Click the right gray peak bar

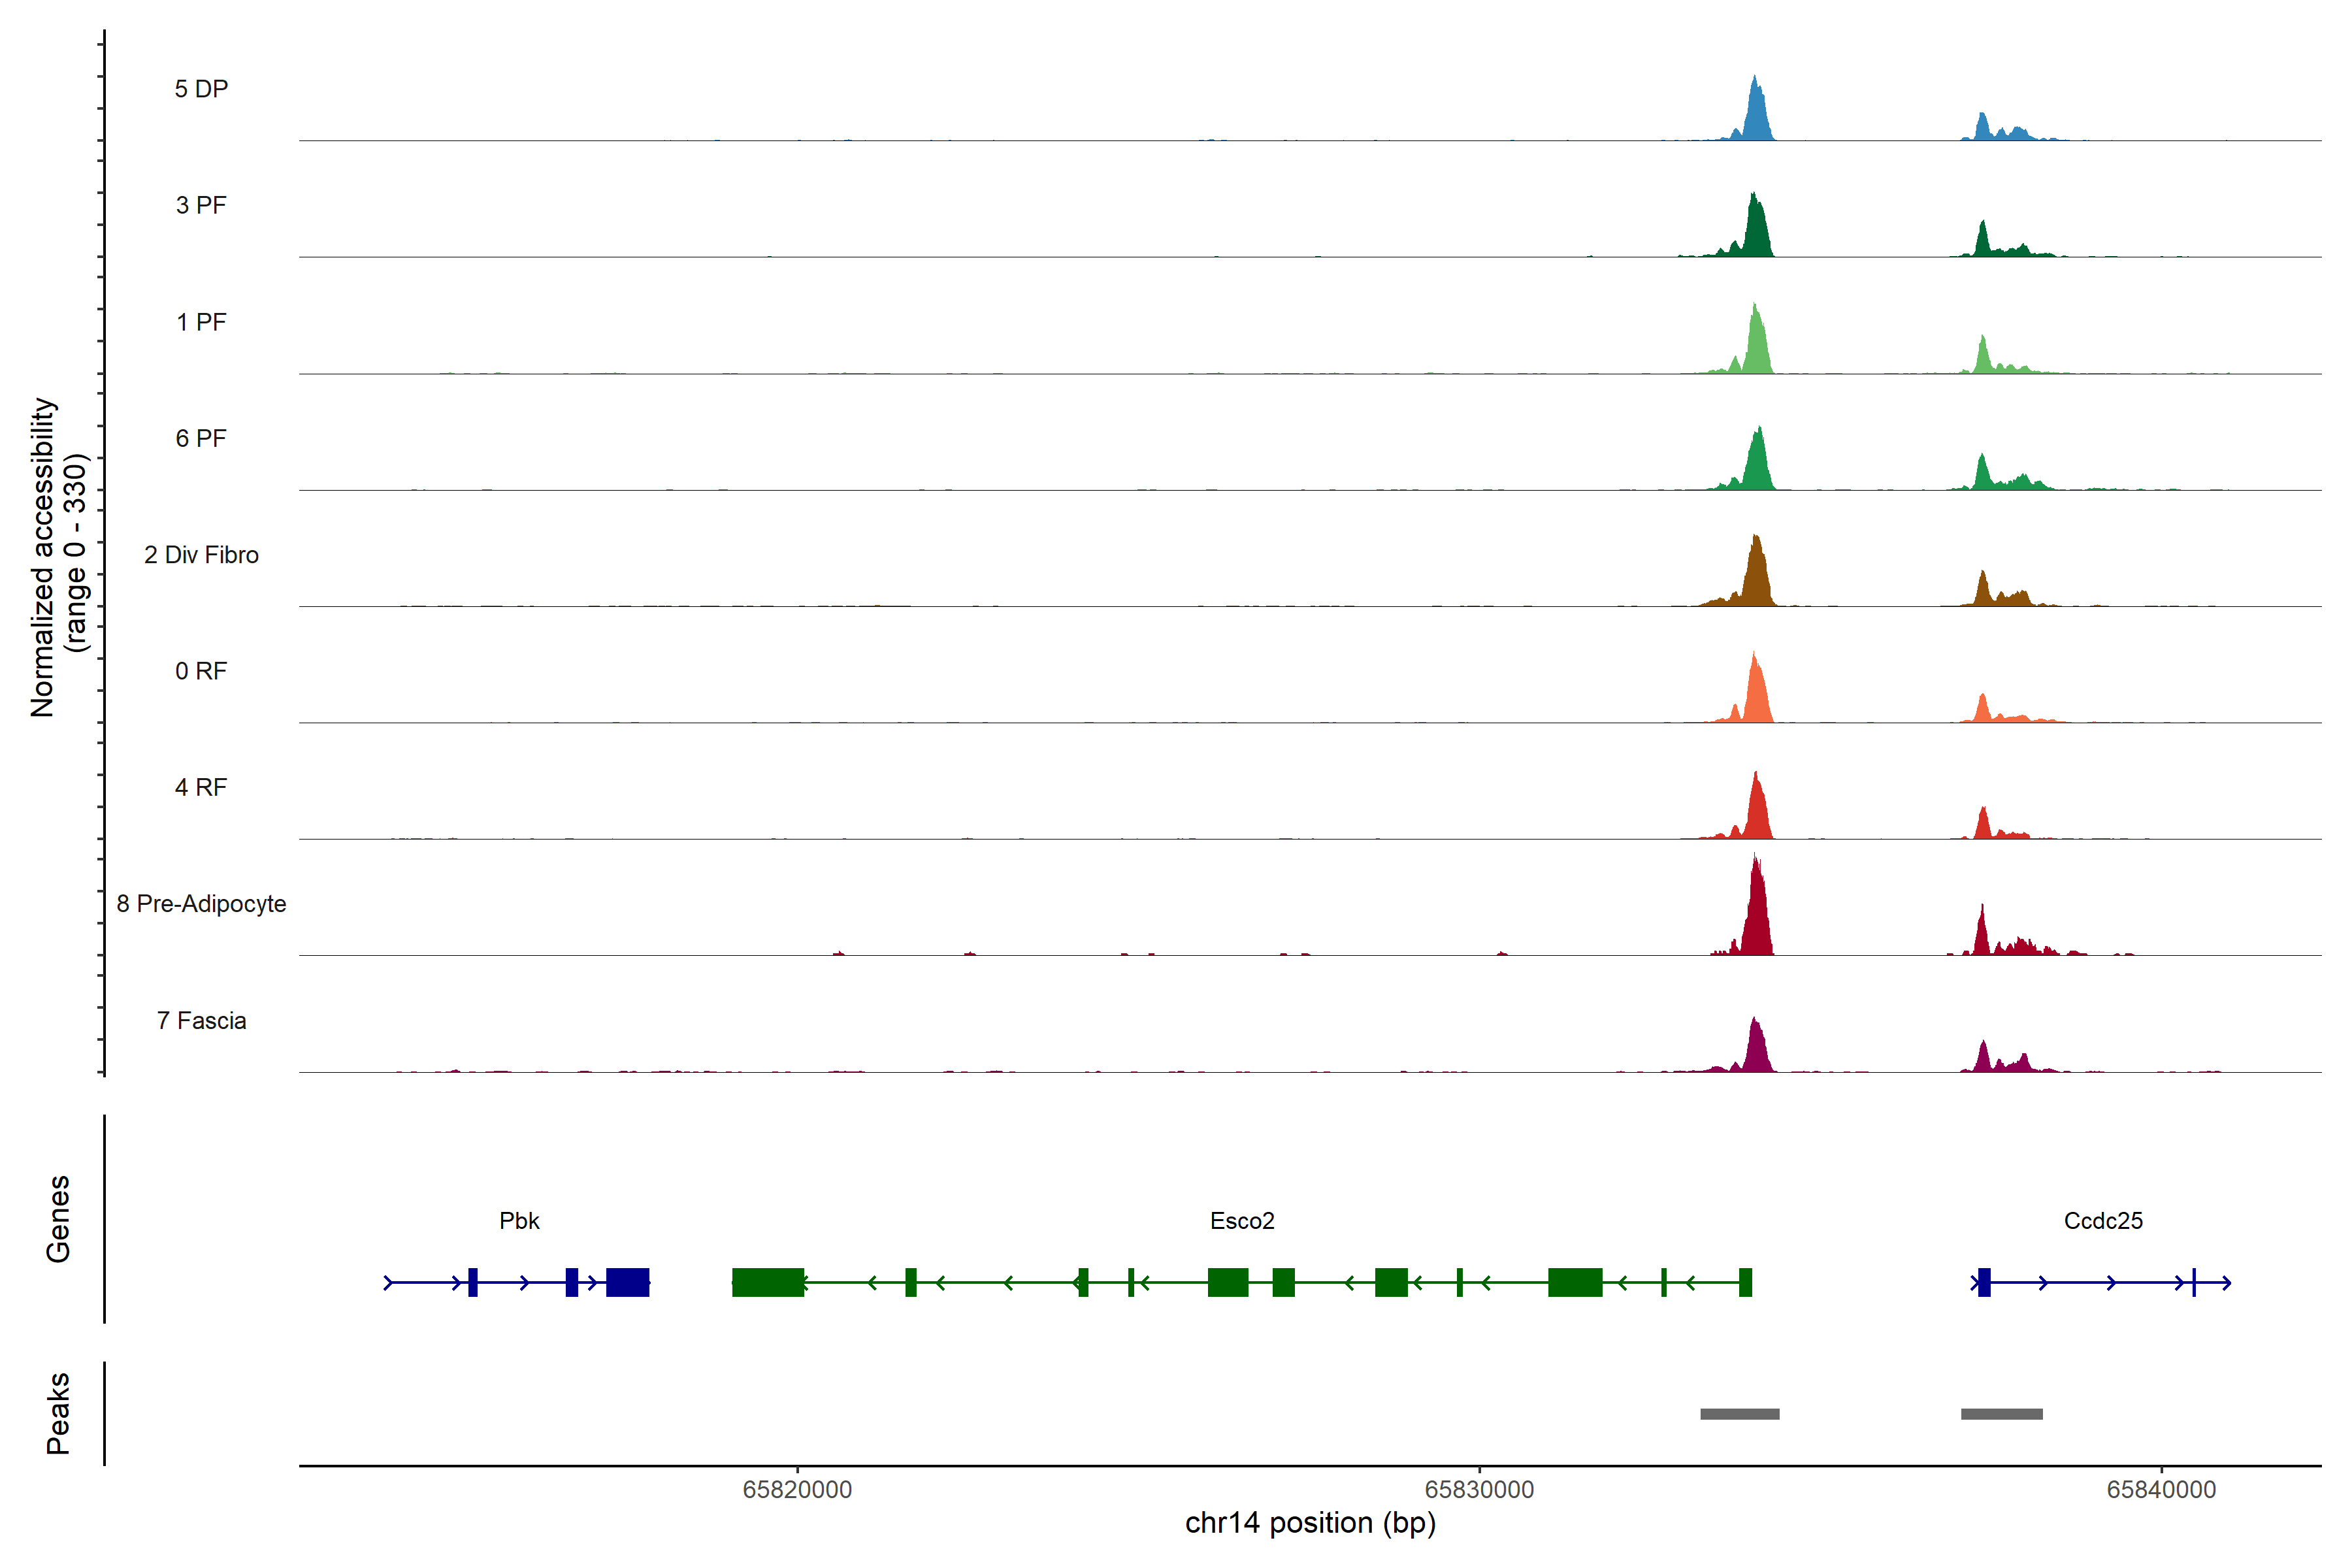tap(2001, 1414)
